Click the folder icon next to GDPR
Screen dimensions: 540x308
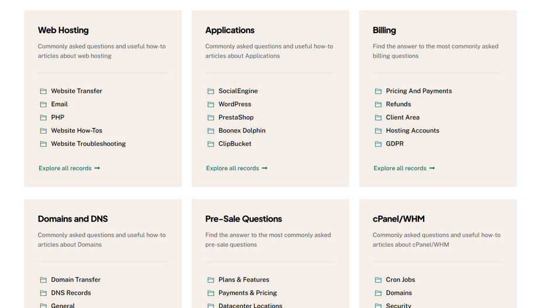click(x=378, y=144)
